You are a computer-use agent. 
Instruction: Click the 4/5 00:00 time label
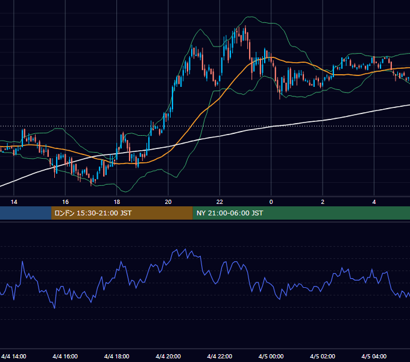[x=271, y=357]
